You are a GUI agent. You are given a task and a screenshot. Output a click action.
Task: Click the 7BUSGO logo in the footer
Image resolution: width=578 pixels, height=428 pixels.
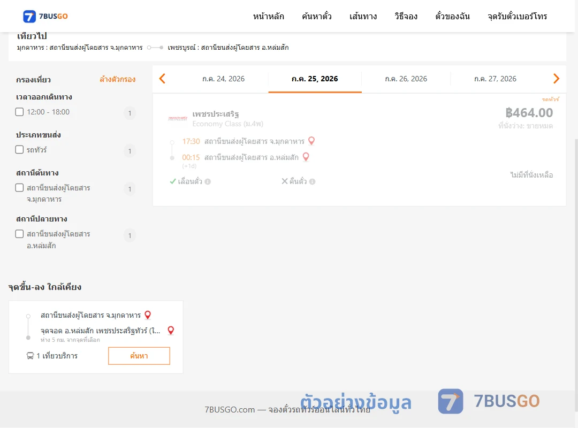pos(489,401)
